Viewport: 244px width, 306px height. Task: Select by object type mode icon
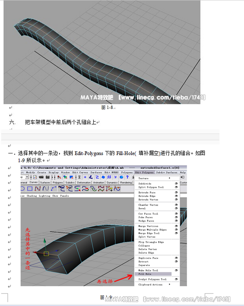pos(65,177)
